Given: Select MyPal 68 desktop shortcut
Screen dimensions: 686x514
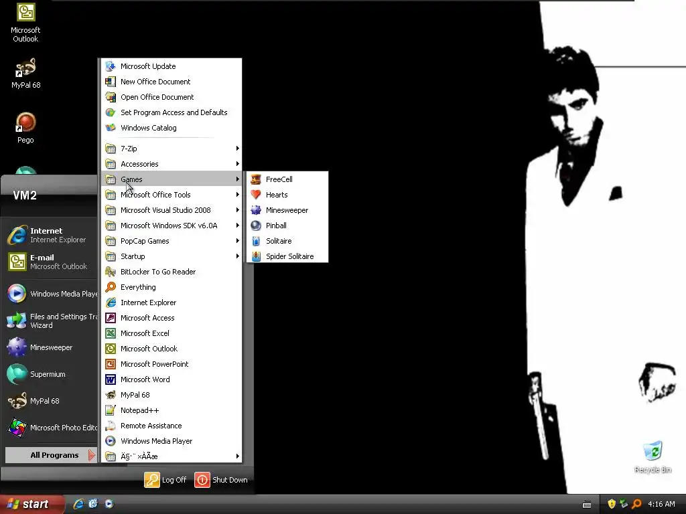Looking at the screenshot, I should click(x=25, y=74).
